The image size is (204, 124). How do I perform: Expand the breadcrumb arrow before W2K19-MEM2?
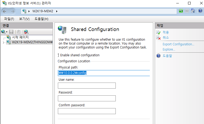[x=29, y=11]
